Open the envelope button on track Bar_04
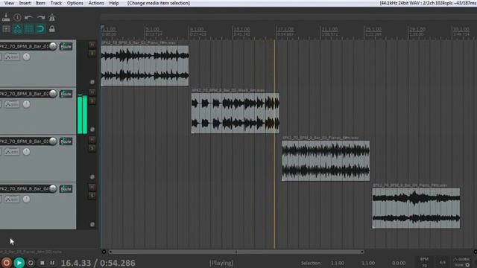477x268 pixels. coord(12,199)
